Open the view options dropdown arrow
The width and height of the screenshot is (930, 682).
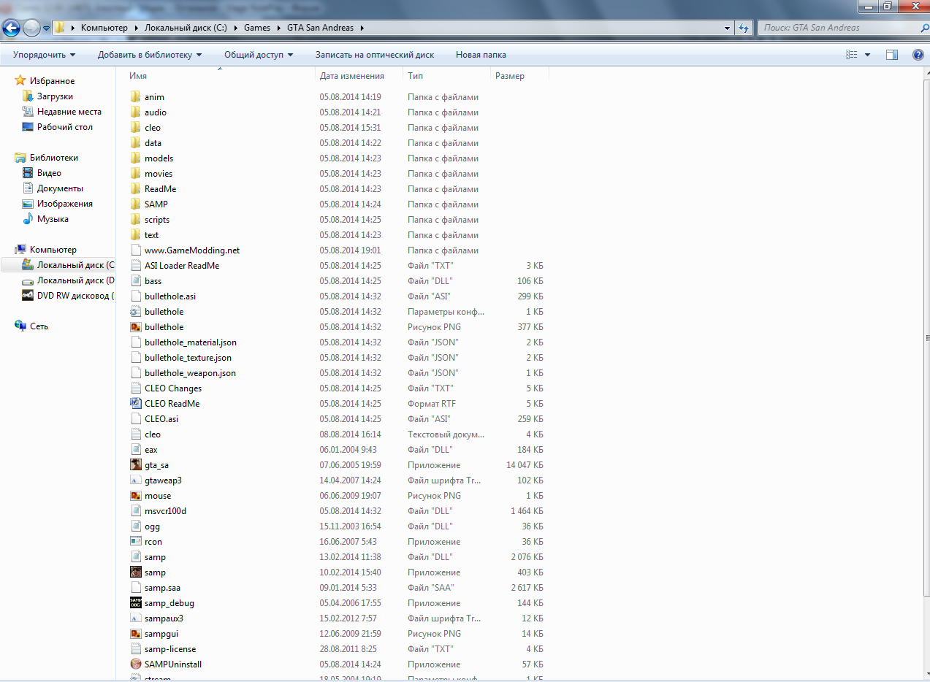click(867, 55)
